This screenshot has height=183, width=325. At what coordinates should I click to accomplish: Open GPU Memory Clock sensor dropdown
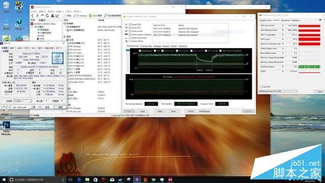[283, 30]
